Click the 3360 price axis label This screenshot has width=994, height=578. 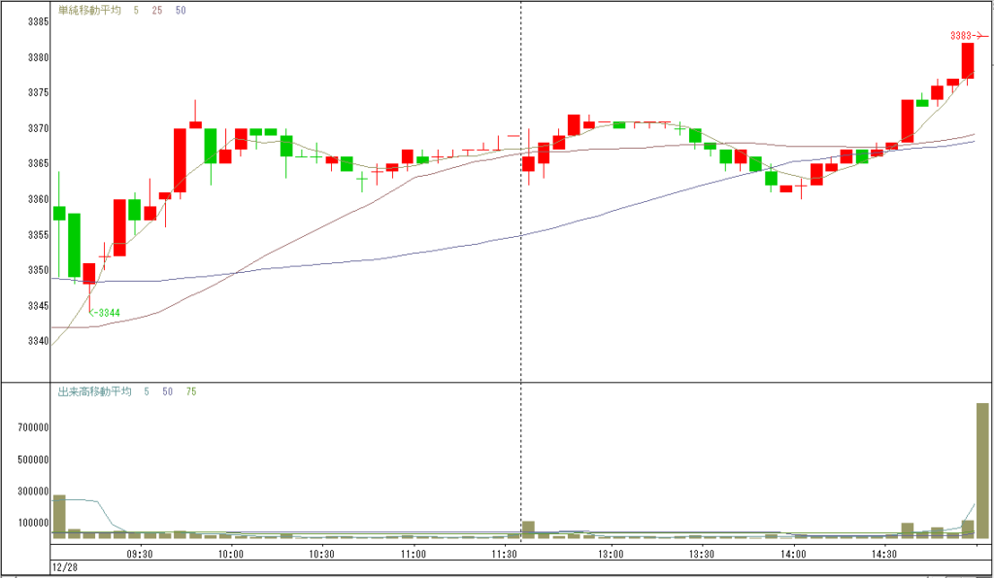(x=38, y=199)
